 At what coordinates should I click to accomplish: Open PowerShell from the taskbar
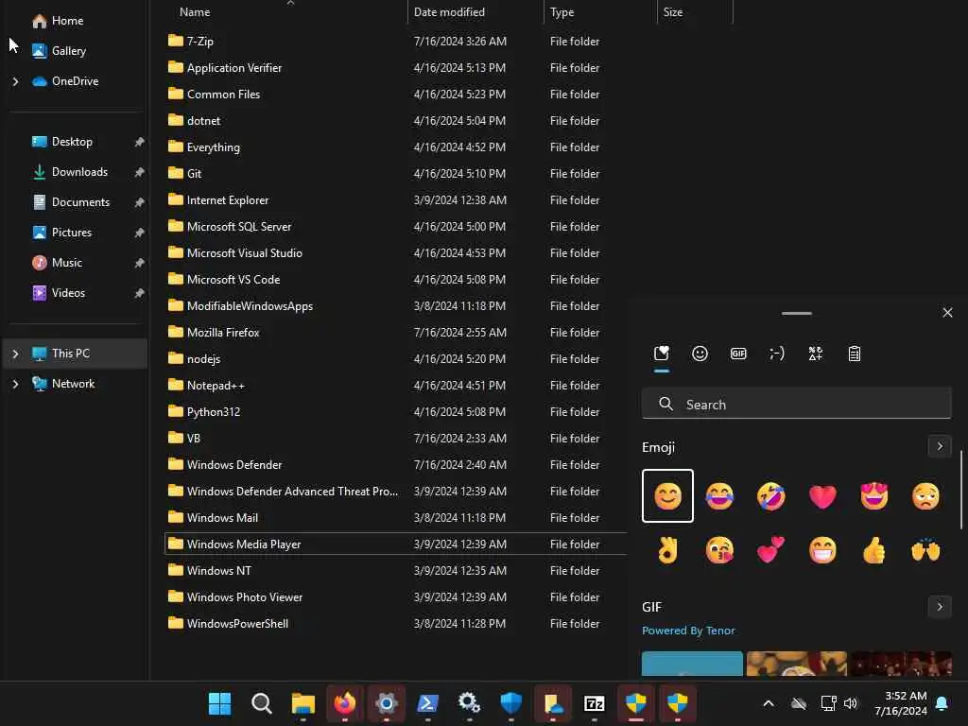click(428, 703)
